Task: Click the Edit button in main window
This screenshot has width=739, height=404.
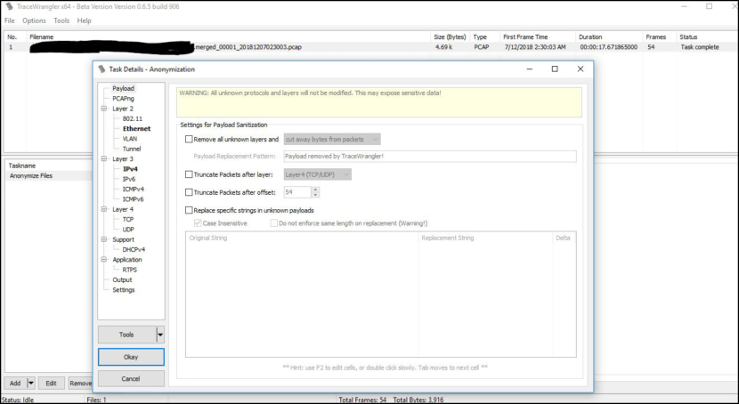Action: tap(51, 384)
